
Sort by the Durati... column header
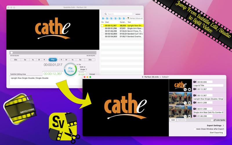[123, 22]
